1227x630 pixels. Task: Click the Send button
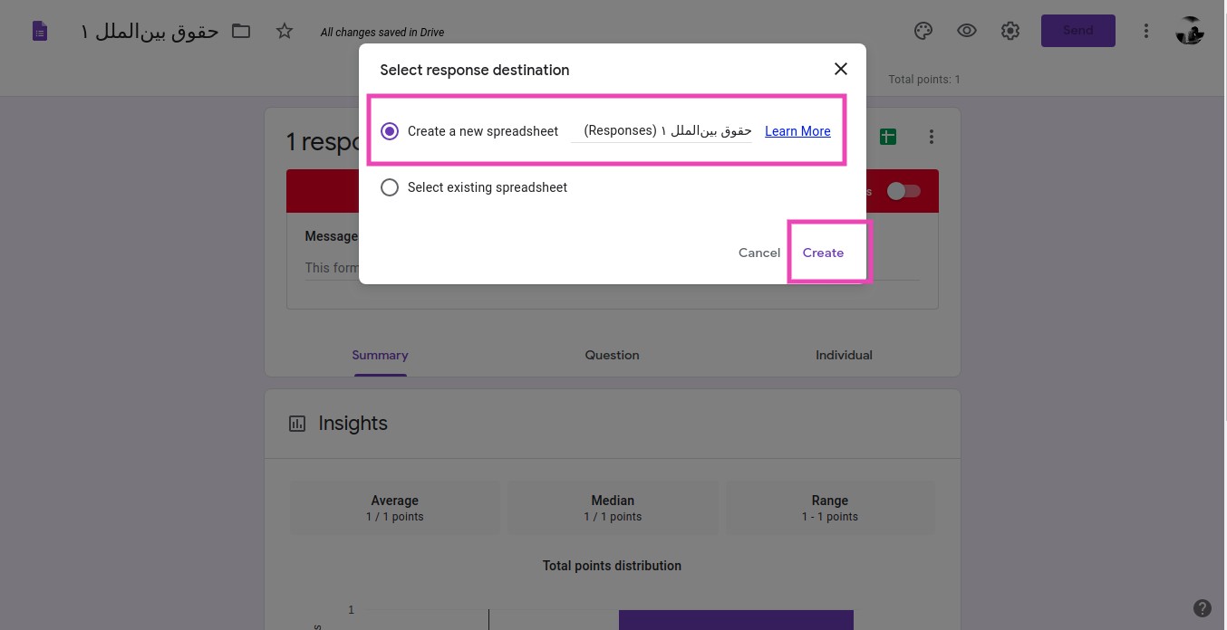click(x=1078, y=31)
